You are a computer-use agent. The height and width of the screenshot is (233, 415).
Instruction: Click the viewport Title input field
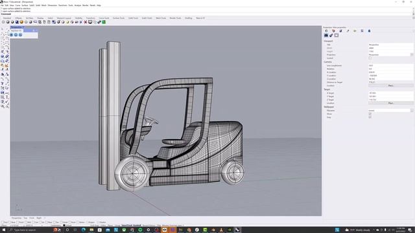click(x=390, y=45)
